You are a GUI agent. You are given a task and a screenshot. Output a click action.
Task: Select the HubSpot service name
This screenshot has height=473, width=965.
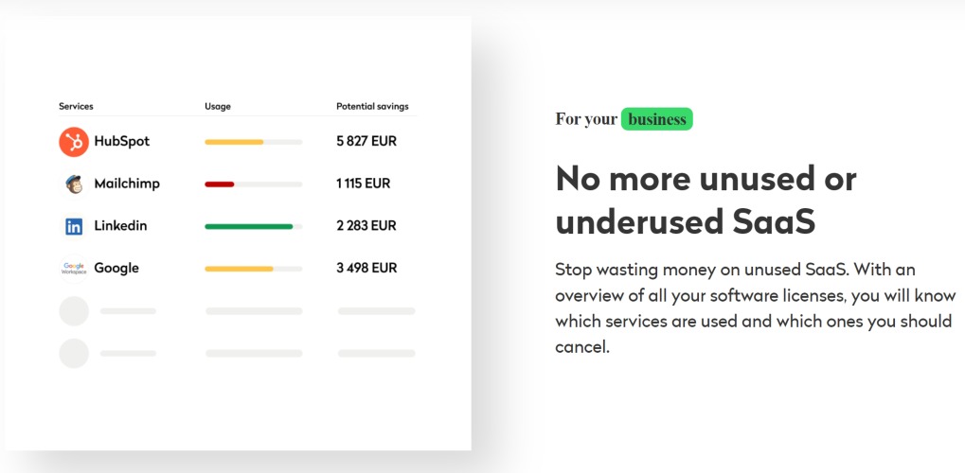(x=122, y=141)
